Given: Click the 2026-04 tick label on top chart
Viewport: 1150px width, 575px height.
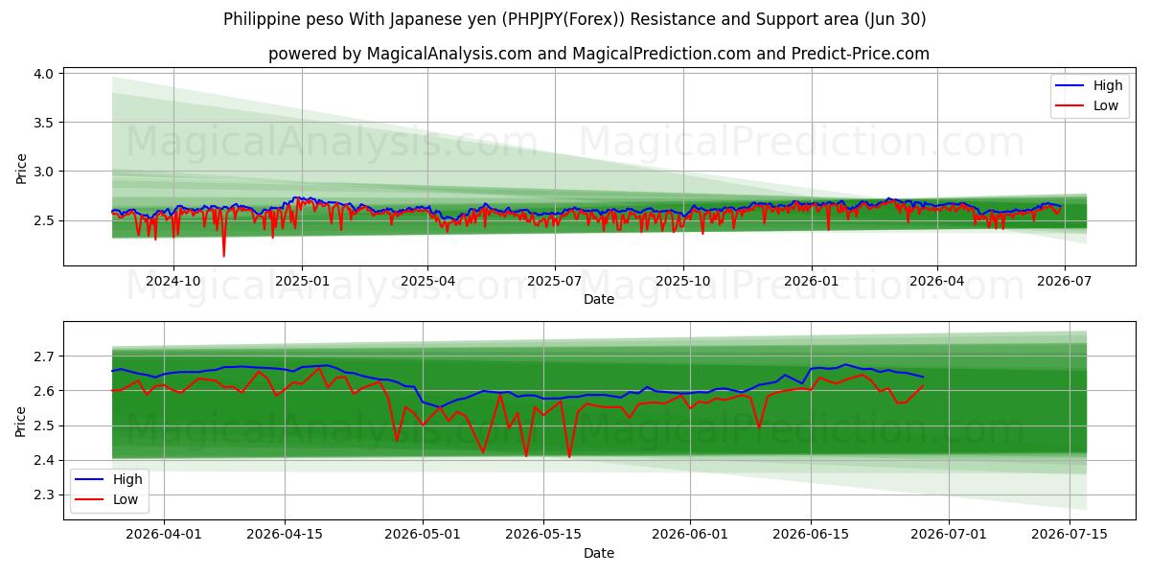Looking at the screenshot, I should (937, 282).
